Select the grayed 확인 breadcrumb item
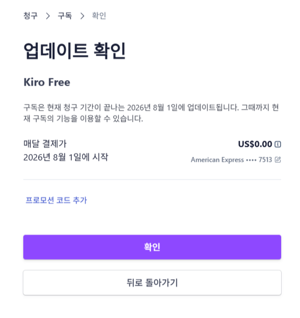The width and height of the screenshot is (300, 318). point(99,16)
